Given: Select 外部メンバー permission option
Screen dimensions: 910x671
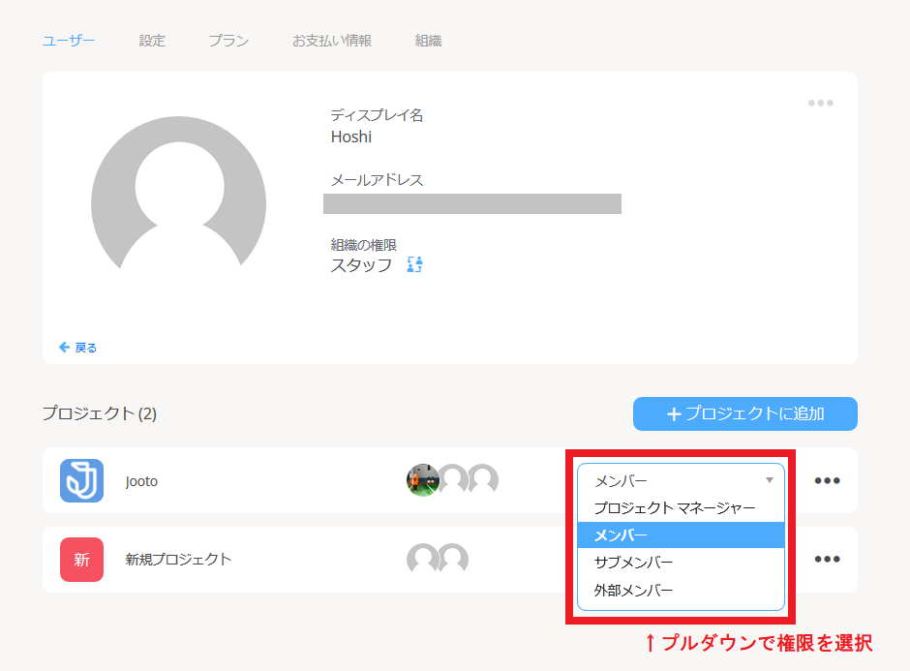Looking at the screenshot, I should [633, 590].
